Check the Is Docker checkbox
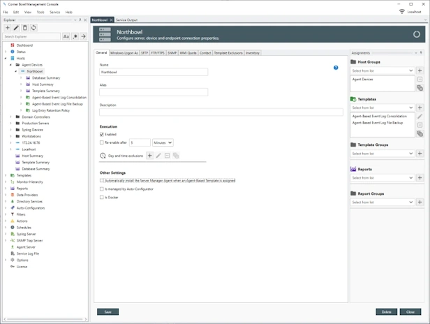Viewport: 430px width, 324px height. click(x=103, y=198)
